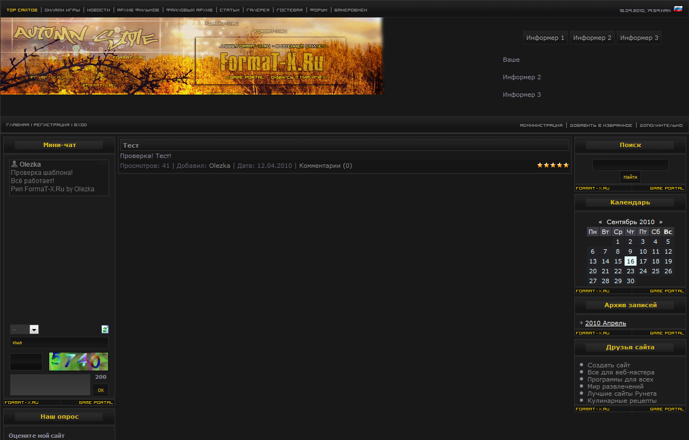The width and height of the screenshot is (689, 440).
Task: Rate the Тест post five stars
Action: 566,165
